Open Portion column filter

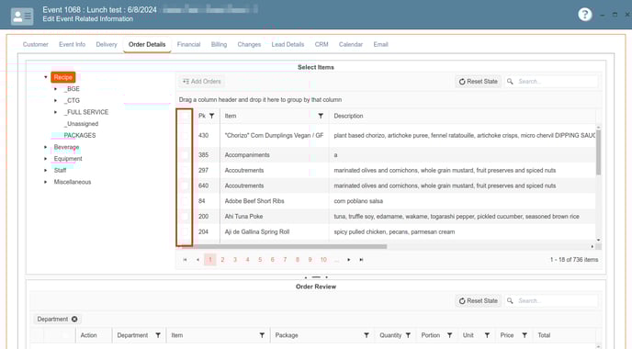[449, 335]
